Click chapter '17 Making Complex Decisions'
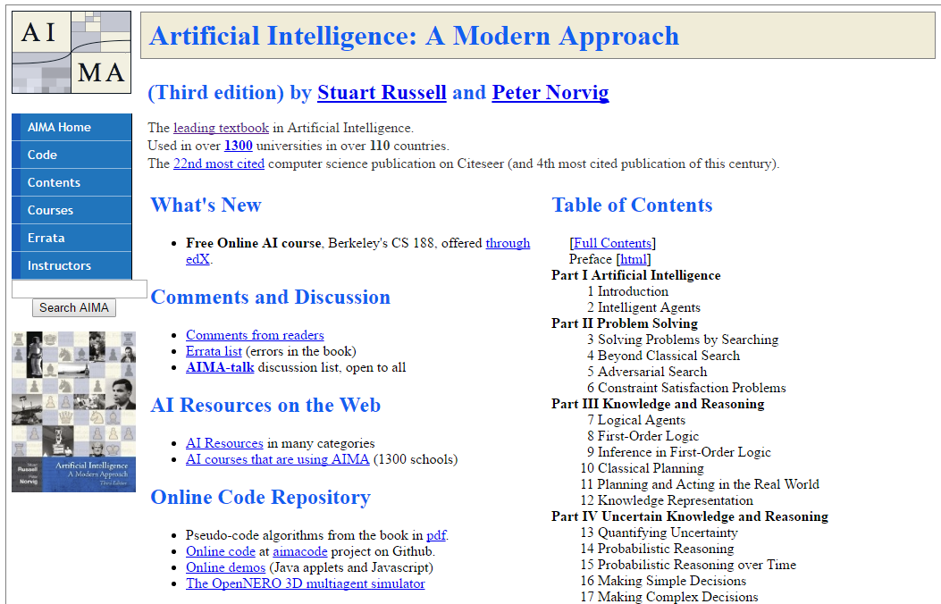941x604 pixels. coord(669,597)
